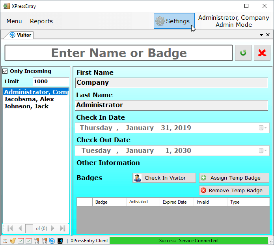Click 'Administrator, Company Admin Mode' user label
This screenshot has height=245, width=274.
click(x=234, y=21)
